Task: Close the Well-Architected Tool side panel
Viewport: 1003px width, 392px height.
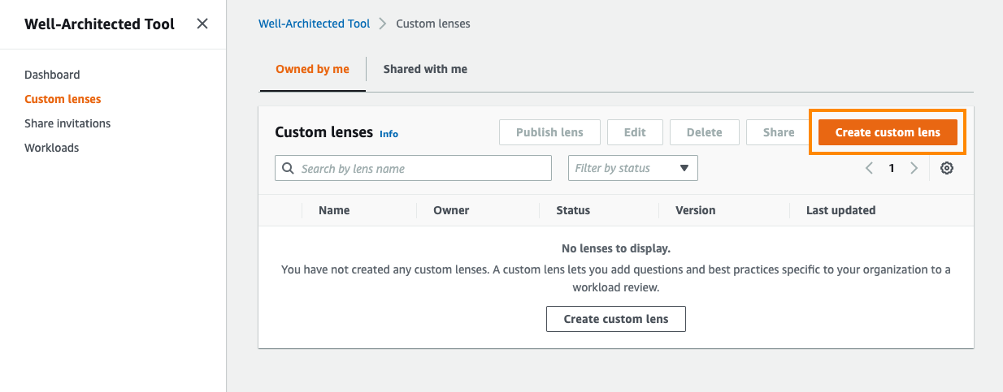Action: click(202, 24)
